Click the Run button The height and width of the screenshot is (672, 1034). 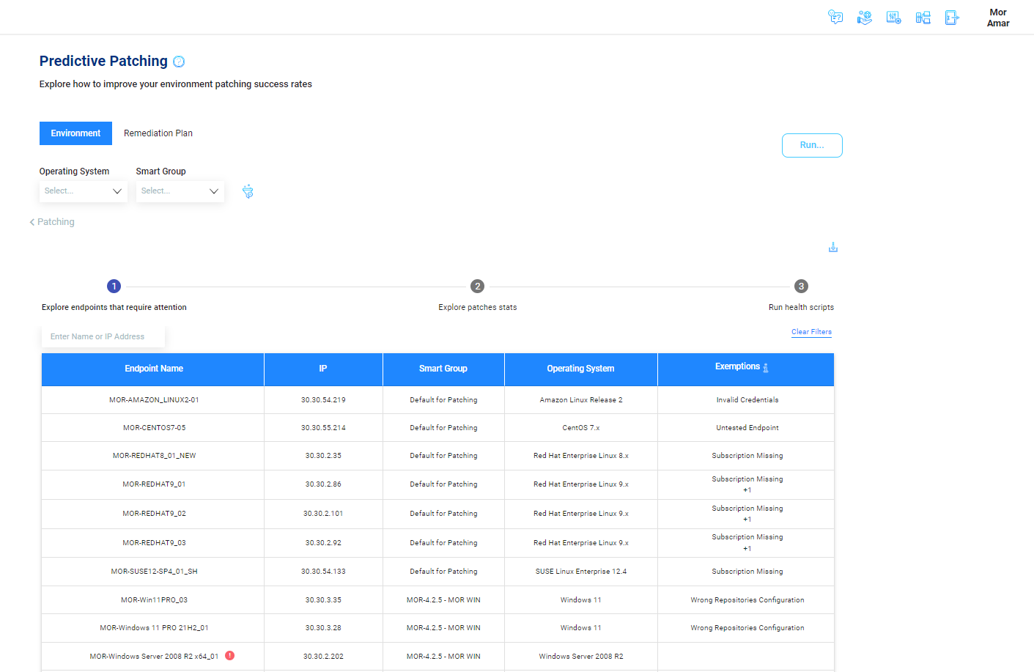[x=811, y=145]
